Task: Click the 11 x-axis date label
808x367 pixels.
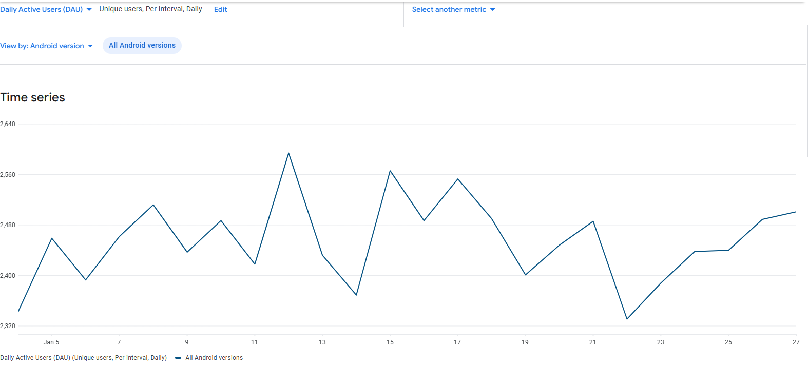Action: [255, 342]
